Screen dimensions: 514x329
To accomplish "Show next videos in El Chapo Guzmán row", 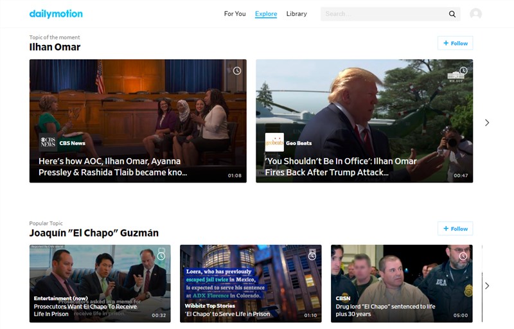I will [x=487, y=286].
